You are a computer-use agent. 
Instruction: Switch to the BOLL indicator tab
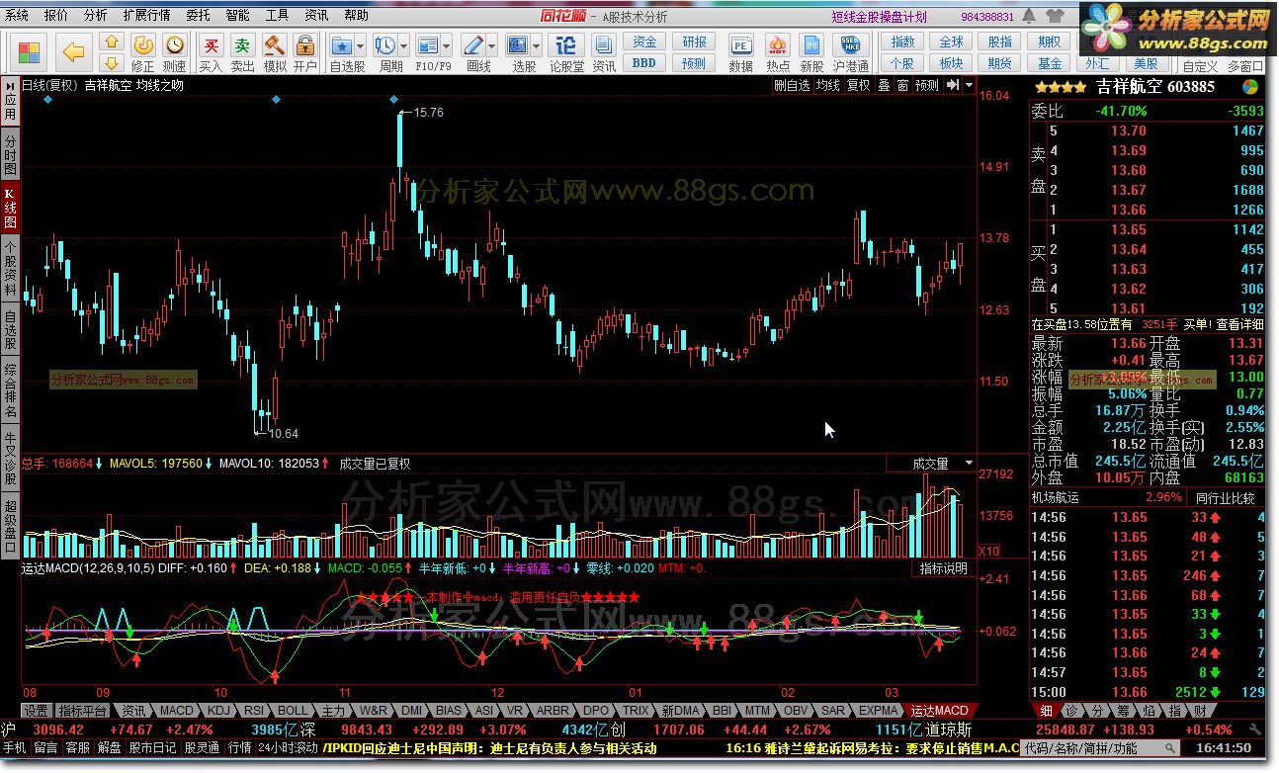292,711
